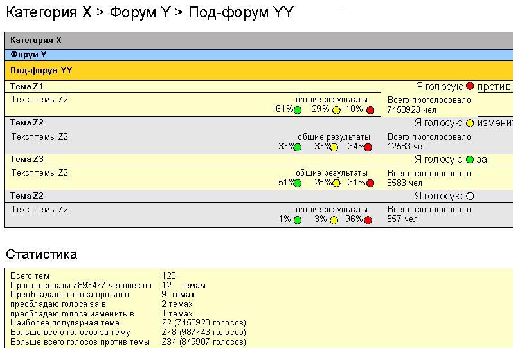
Task: Select the yellow "изменить" vote circle
Action: (470, 123)
